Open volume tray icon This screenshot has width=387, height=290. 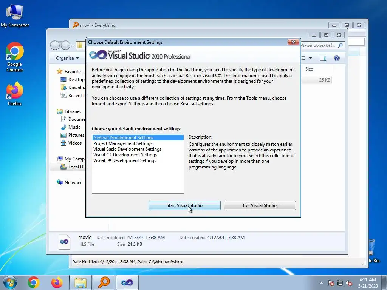[x=349, y=283]
